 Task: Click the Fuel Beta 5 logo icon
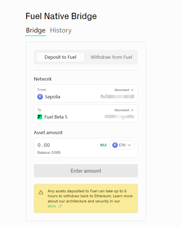tap(40, 117)
